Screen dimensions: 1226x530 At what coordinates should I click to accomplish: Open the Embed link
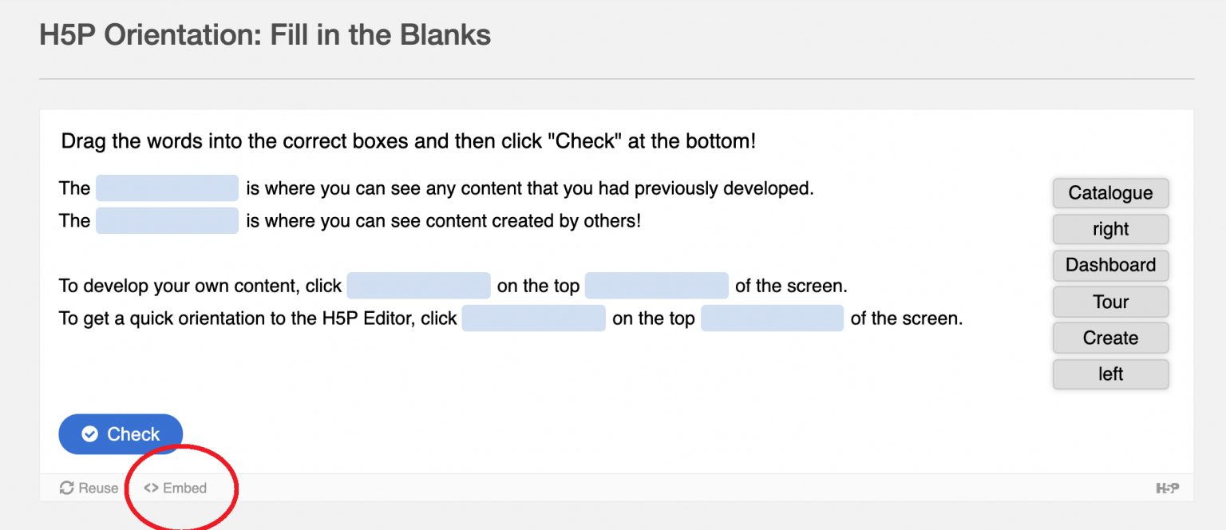184,488
